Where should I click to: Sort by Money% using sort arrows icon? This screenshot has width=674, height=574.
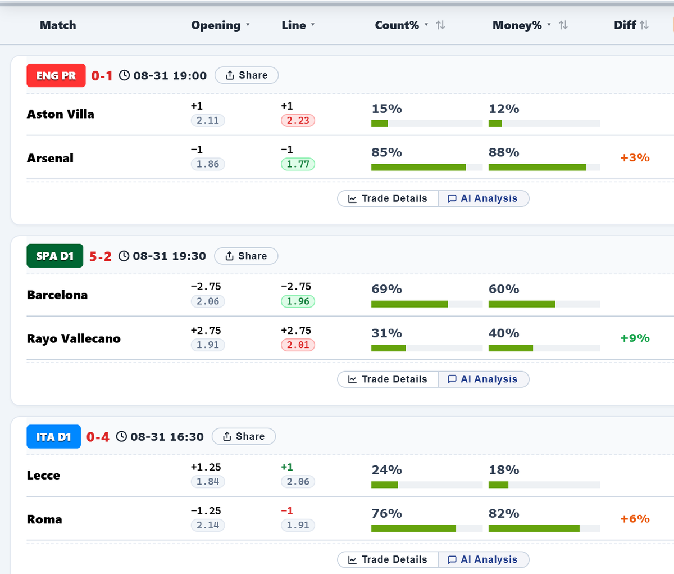(x=563, y=25)
